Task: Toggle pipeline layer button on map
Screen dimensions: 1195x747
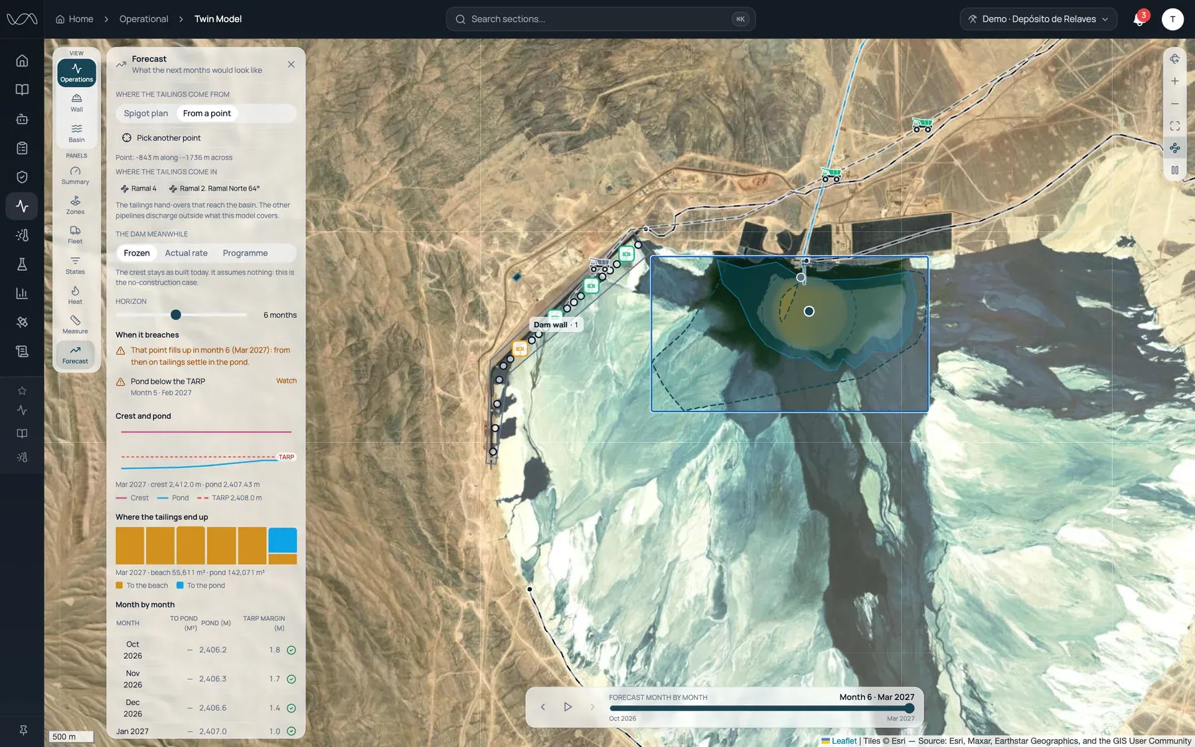Action: tap(1174, 148)
